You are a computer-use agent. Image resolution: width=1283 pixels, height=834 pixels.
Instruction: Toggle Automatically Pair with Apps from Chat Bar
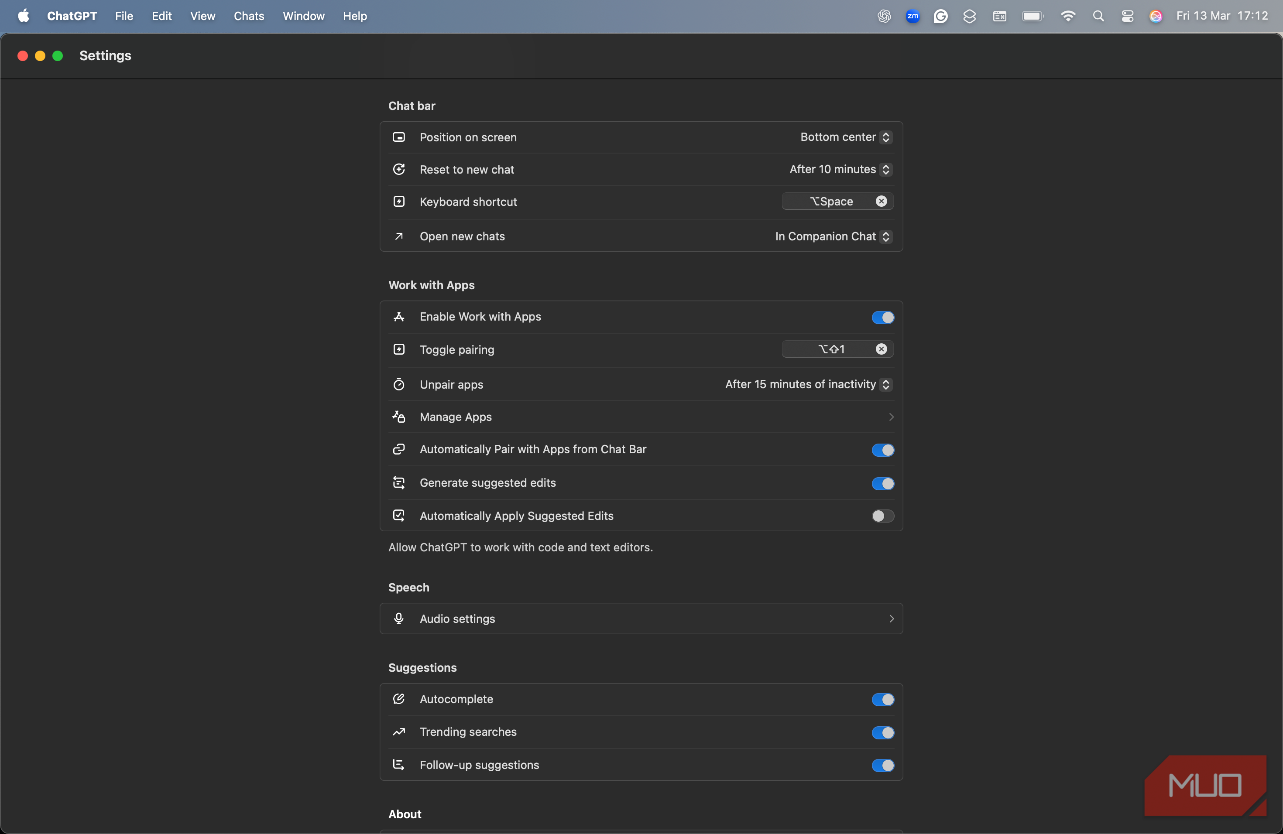pyautogui.click(x=883, y=450)
